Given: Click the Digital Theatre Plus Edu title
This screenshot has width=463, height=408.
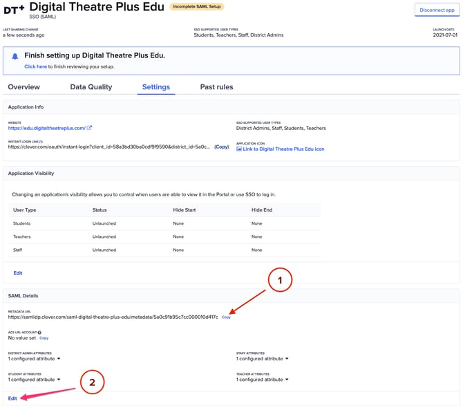Looking at the screenshot, I should tap(97, 7).
